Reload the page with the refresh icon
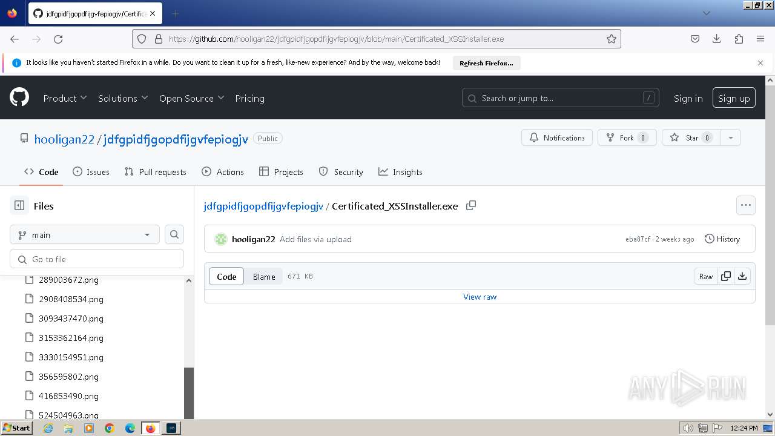The height and width of the screenshot is (436, 775). pos(58,39)
